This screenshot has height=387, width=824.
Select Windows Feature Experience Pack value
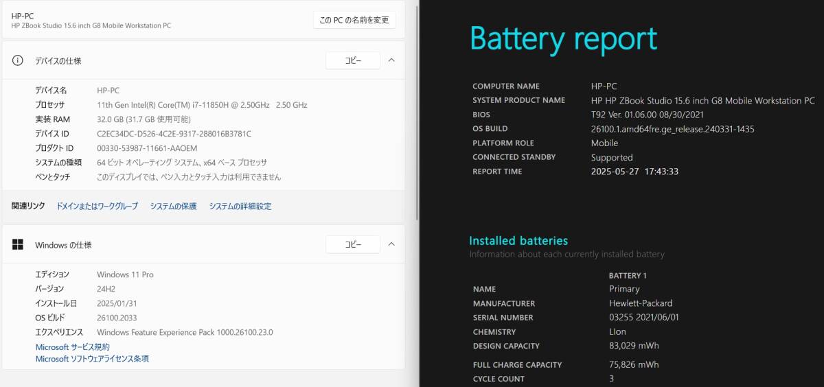pos(185,332)
